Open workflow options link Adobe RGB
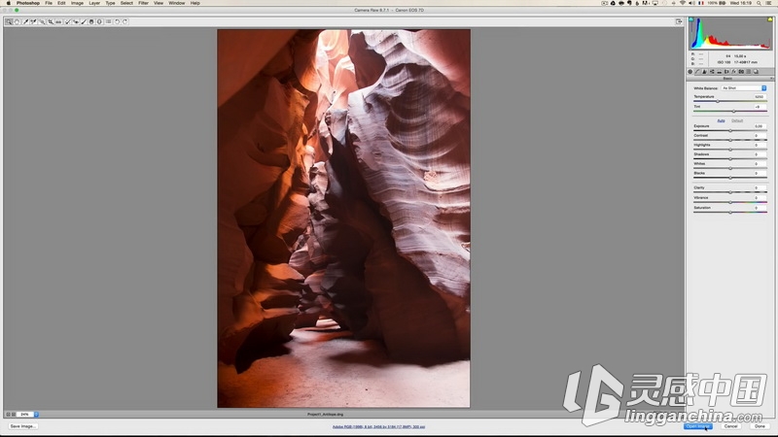Image resolution: width=778 pixels, height=437 pixels. (x=378, y=426)
